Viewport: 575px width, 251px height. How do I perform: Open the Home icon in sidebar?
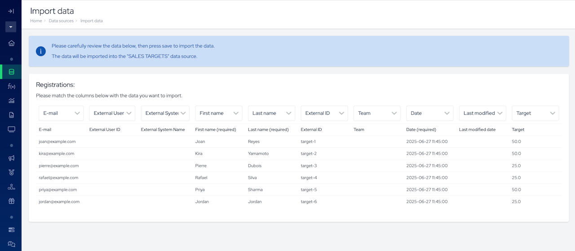[x=11, y=43]
